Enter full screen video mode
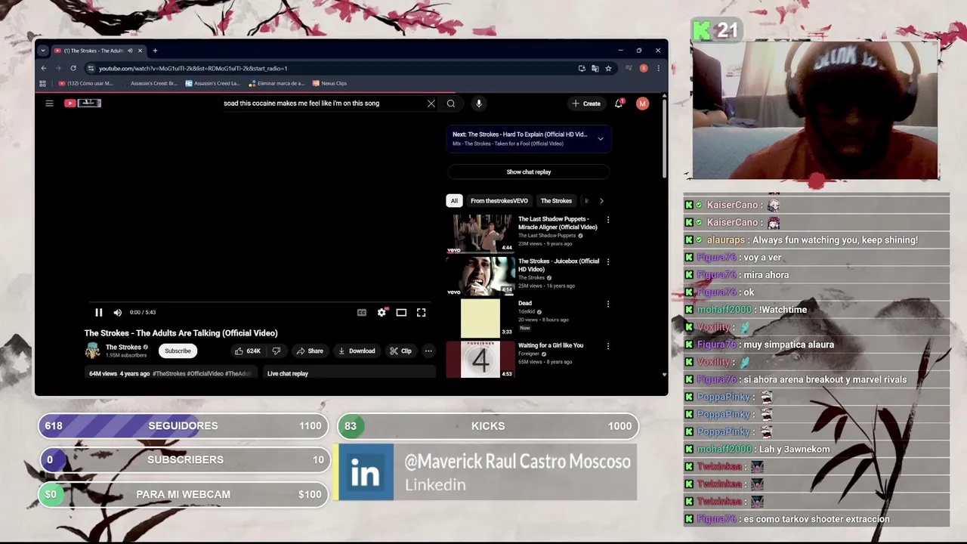This screenshot has height=544, width=967. (421, 312)
